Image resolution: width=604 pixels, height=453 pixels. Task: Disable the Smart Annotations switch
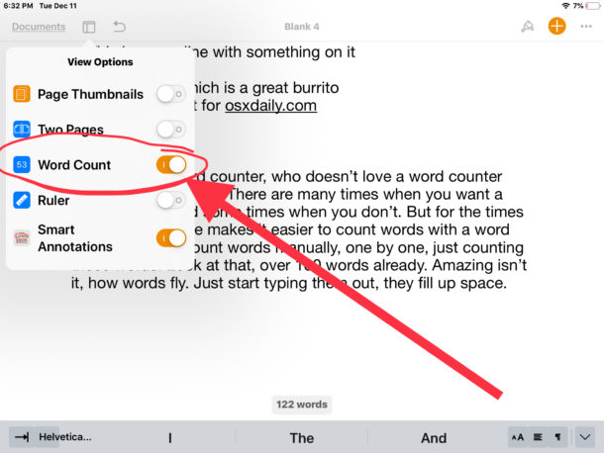171,238
